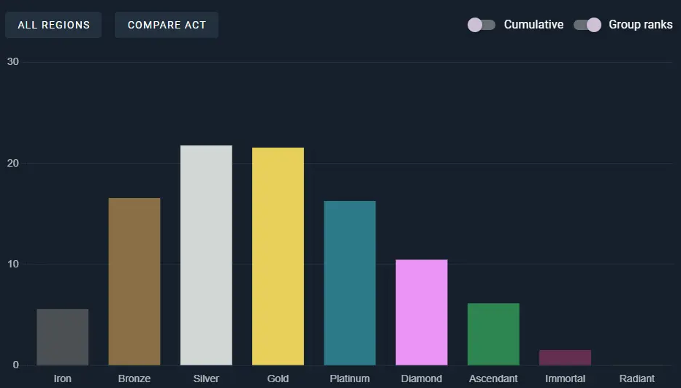Click the Radiant axis label
This screenshot has width=681, height=388.
click(636, 379)
